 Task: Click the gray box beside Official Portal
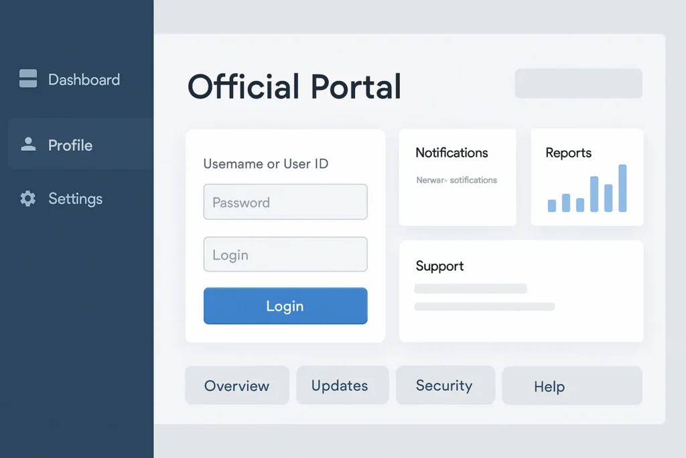point(578,84)
